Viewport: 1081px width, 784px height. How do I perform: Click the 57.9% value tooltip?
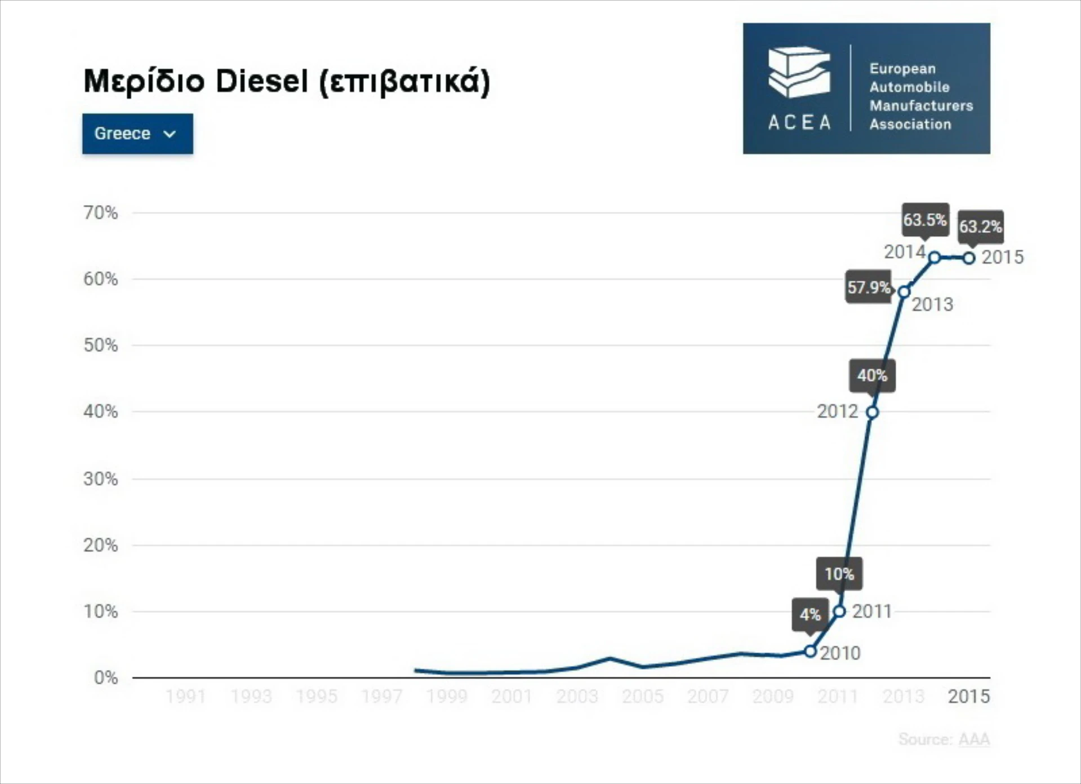click(869, 287)
